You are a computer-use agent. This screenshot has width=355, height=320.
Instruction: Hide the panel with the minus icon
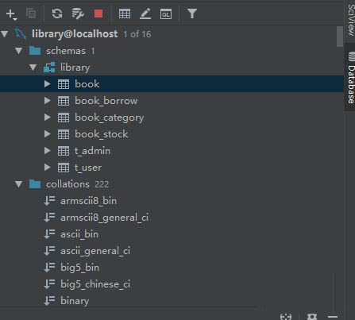(333, 316)
